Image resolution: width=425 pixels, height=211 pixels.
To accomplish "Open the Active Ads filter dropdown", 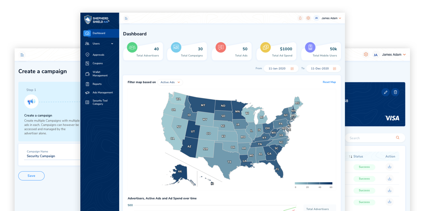I will click(170, 82).
